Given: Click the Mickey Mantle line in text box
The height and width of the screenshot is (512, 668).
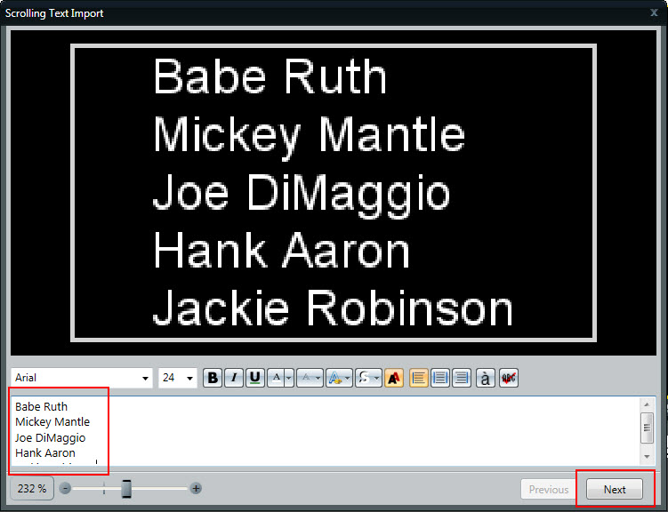Looking at the screenshot, I should tap(52, 422).
